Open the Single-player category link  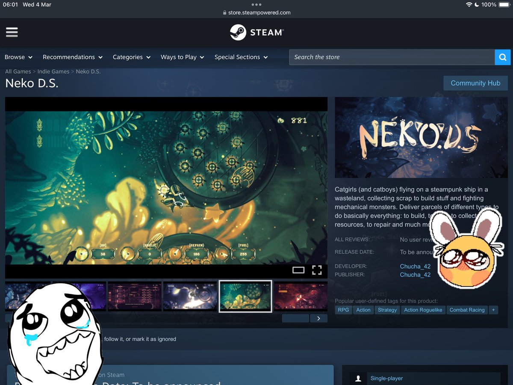[x=386, y=379]
